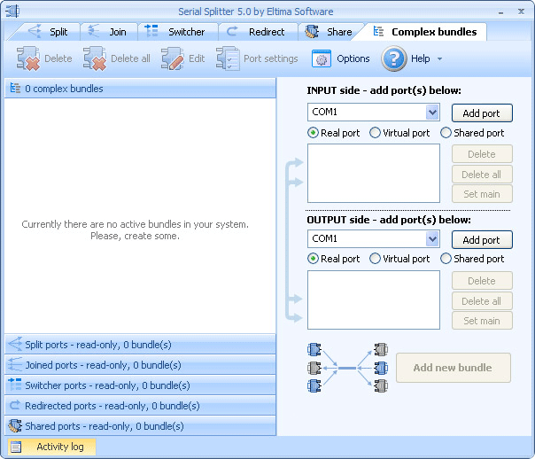Click the Port settings toolbar label
The height and width of the screenshot is (459, 535).
tap(270, 58)
